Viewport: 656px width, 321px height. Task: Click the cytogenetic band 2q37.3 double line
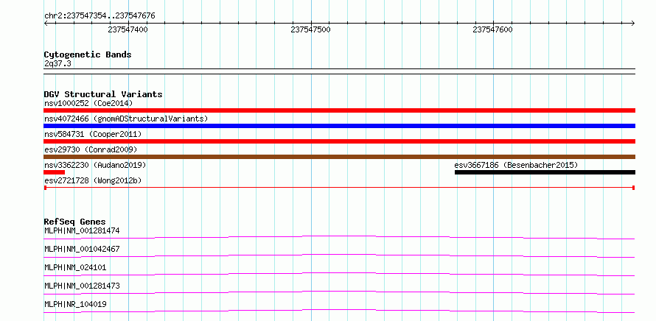(x=339, y=71)
